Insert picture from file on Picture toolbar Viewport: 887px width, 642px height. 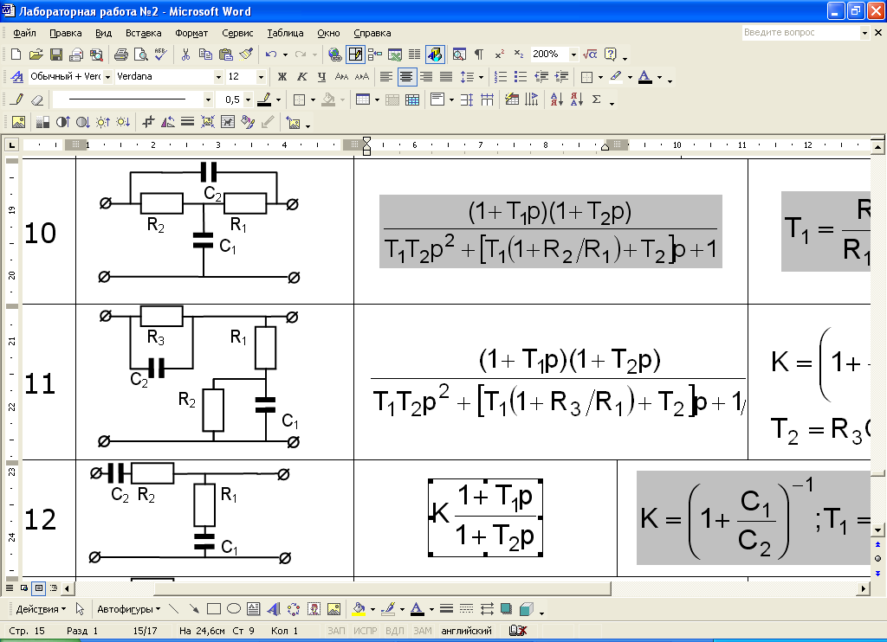19,122
